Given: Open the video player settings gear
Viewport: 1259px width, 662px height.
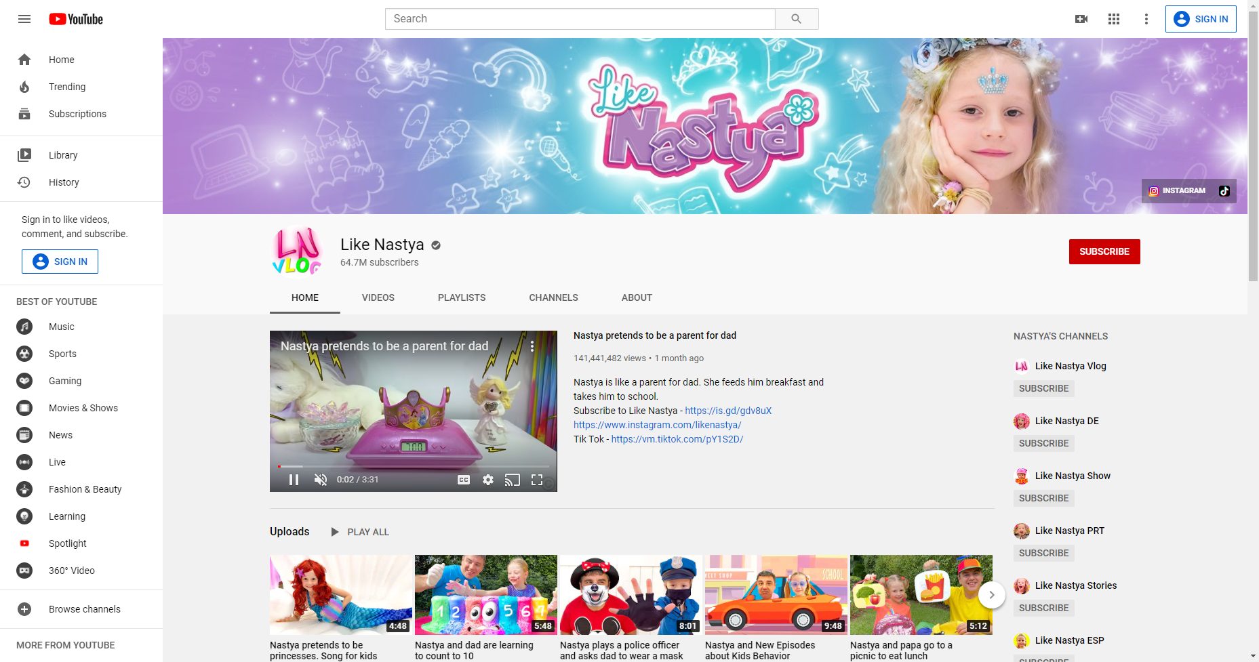Looking at the screenshot, I should coord(488,480).
